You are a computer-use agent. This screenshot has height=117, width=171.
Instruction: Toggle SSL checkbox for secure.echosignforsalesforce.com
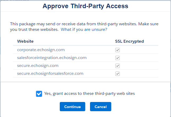click(x=117, y=74)
